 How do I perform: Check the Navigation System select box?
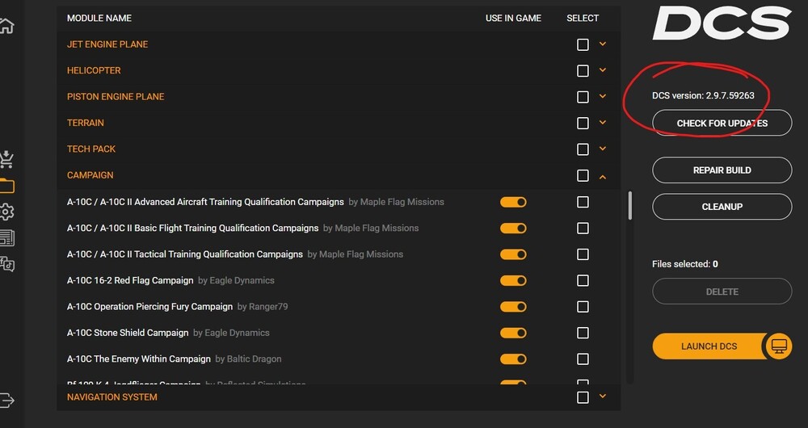tap(583, 397)
